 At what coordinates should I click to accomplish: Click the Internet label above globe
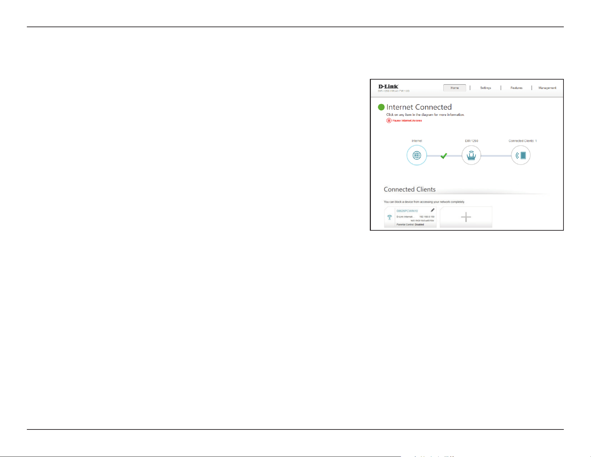(417, 141)
